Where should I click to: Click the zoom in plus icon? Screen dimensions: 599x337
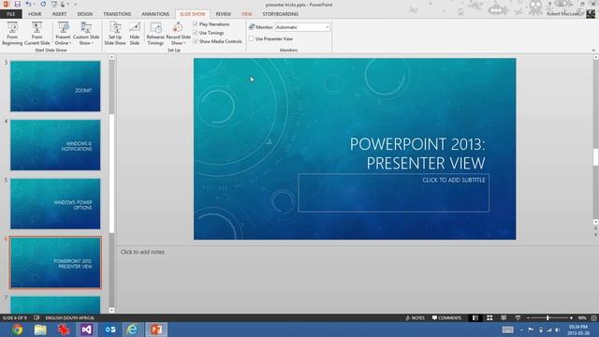[x=571, y=318]
